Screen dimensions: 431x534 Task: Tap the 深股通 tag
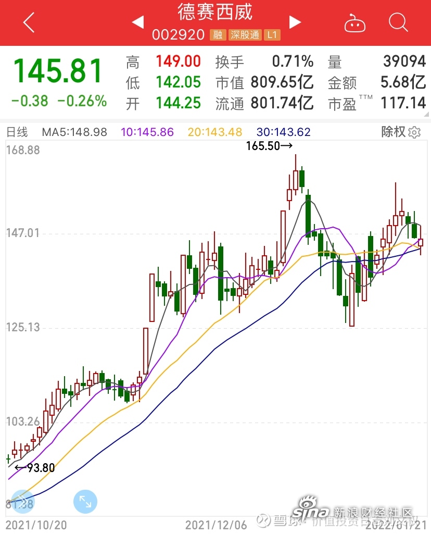point(245,35)
